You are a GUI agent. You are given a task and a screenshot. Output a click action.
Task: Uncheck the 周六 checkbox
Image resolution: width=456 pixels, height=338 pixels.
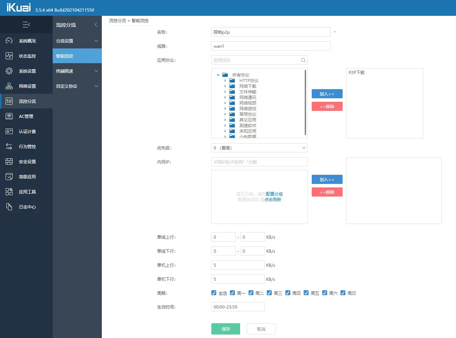324,293
